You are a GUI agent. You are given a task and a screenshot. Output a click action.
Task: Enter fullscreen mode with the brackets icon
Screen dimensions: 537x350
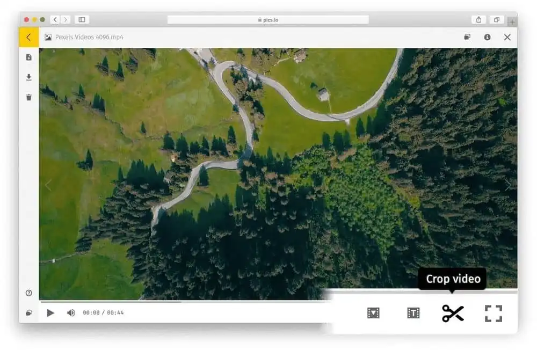[x=494, y=313]
